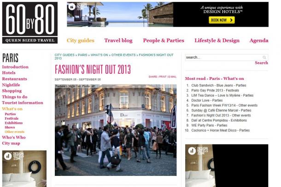Click the Fashion's Night Out Dior photo
The image size is (281, 187).
(x=116, y=130)
